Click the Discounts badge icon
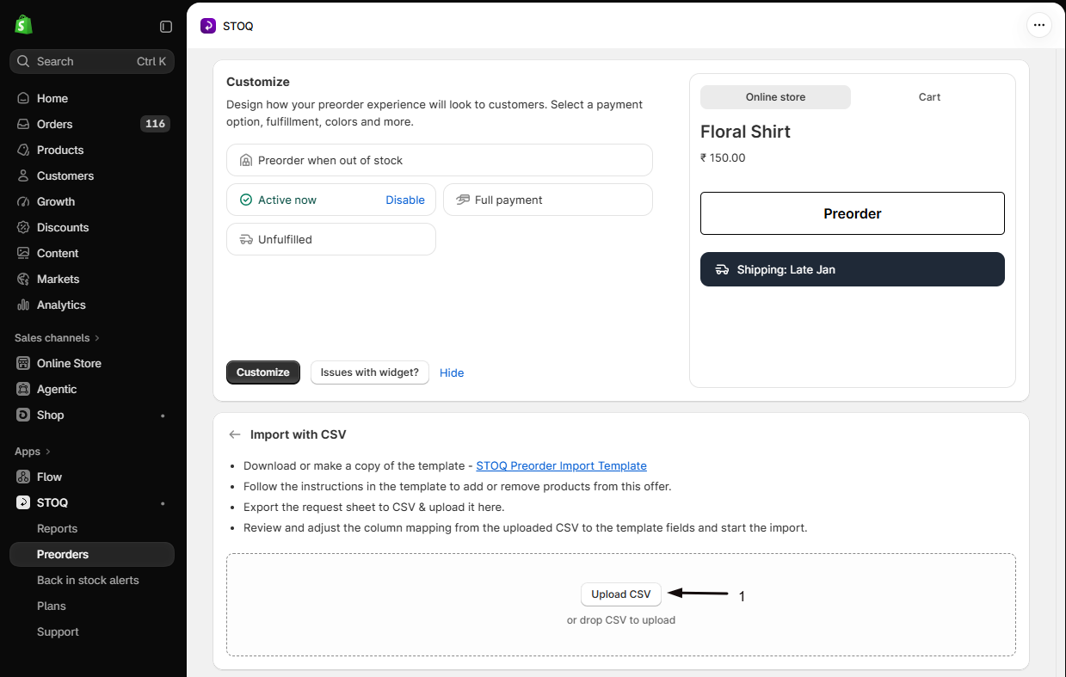1066x677 pixels. (23, 227)
